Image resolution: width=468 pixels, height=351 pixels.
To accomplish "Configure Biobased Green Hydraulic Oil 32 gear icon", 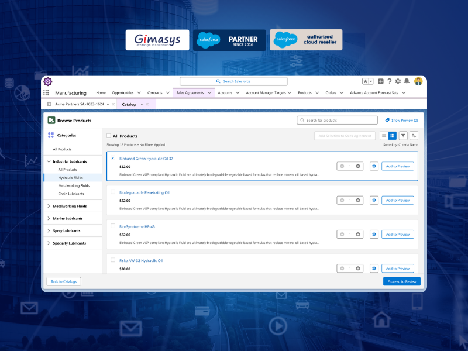I will click(x=374, y=166).
